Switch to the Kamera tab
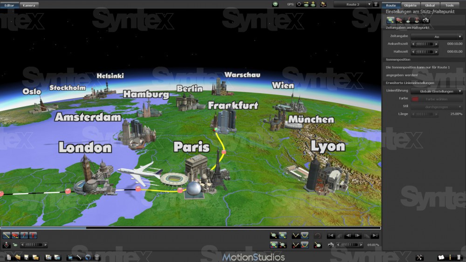This screenshot has height=262, width=466. pos(29,5)
